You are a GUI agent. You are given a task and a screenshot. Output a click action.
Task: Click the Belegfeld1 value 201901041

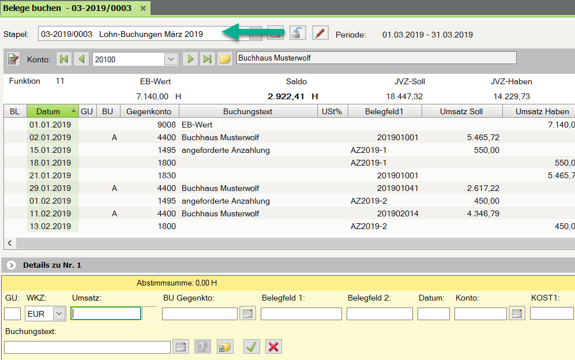coord(397,188)
